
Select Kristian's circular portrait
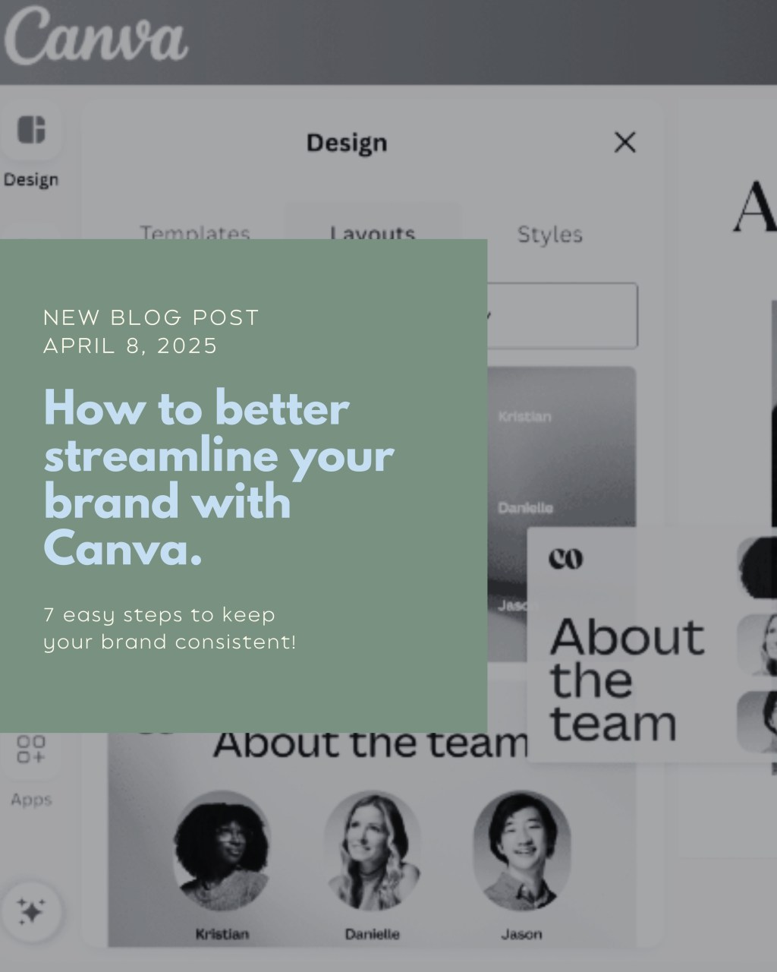[x=222, y=850]
